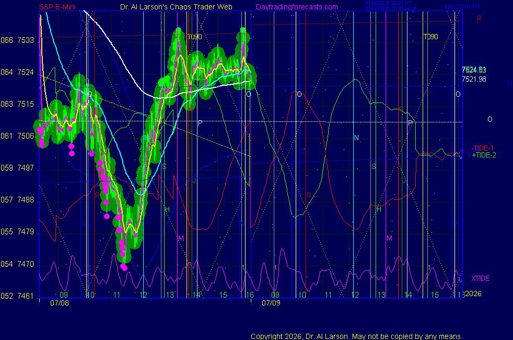Click the blue U label right of the price readouts
The height and width of the screenshot is (340, 513).
point(509,83)
